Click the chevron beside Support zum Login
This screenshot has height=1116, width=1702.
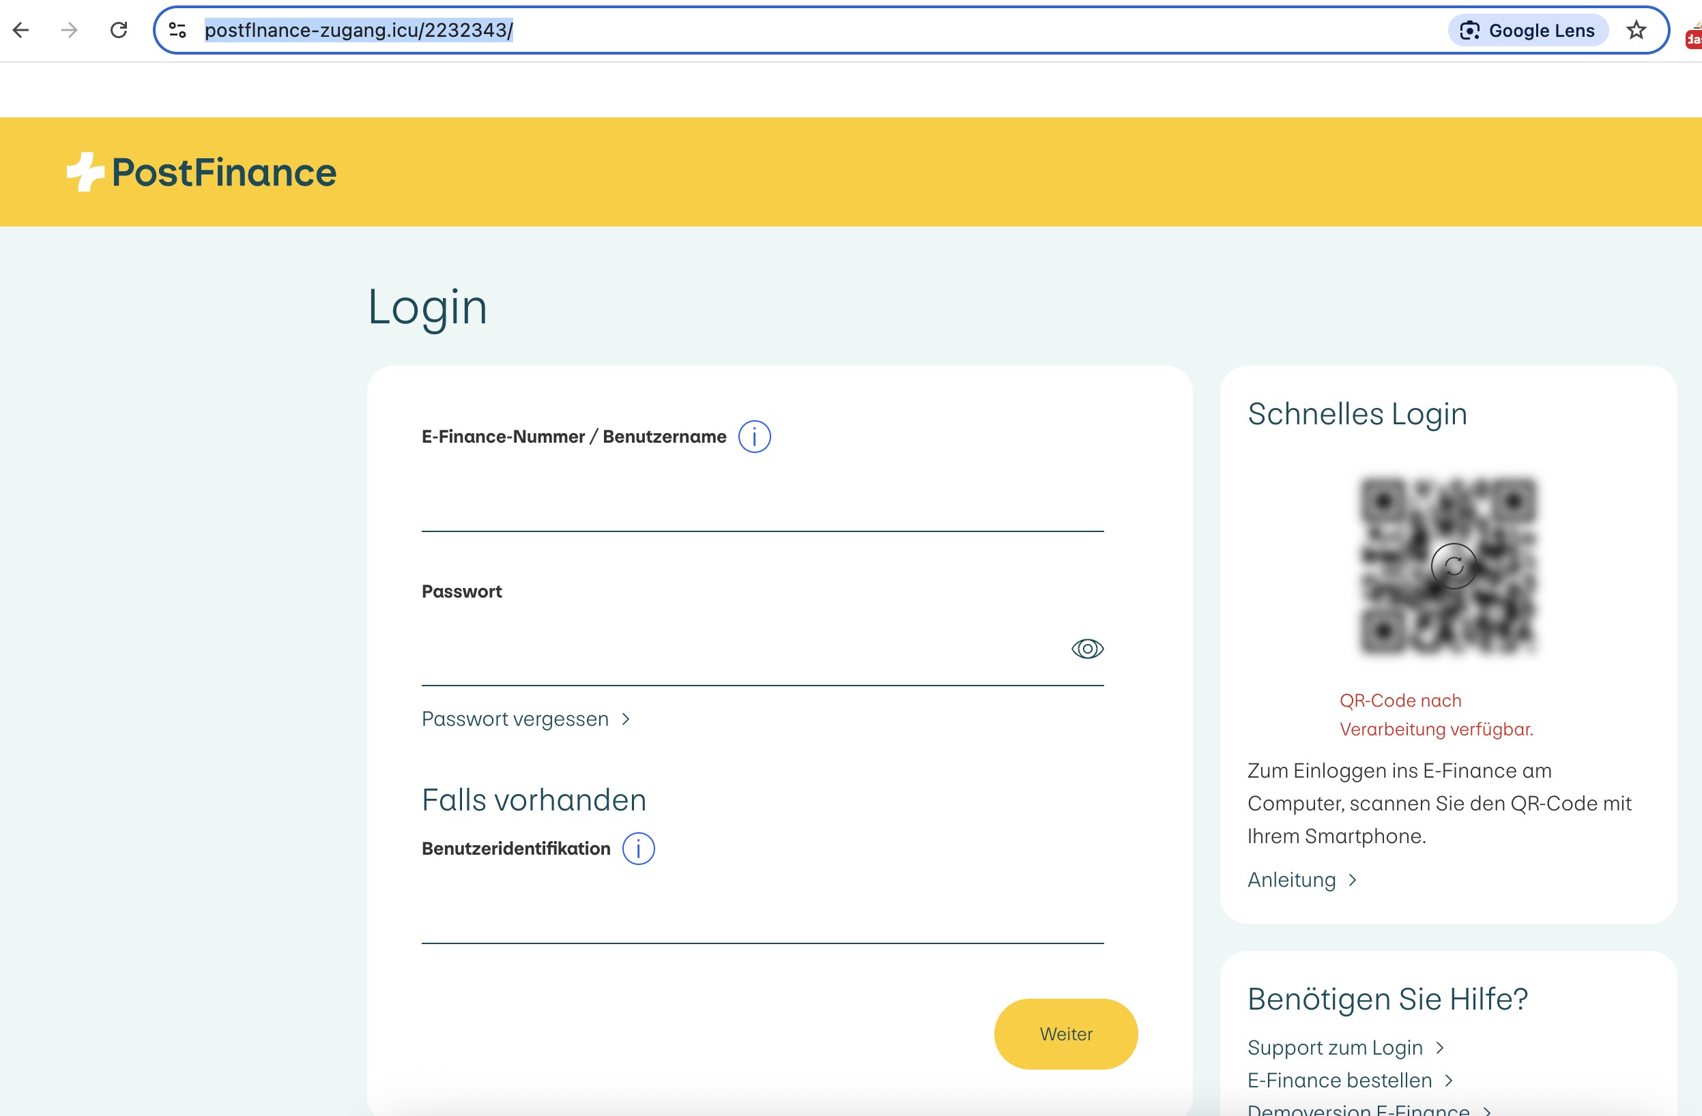1440,1048
